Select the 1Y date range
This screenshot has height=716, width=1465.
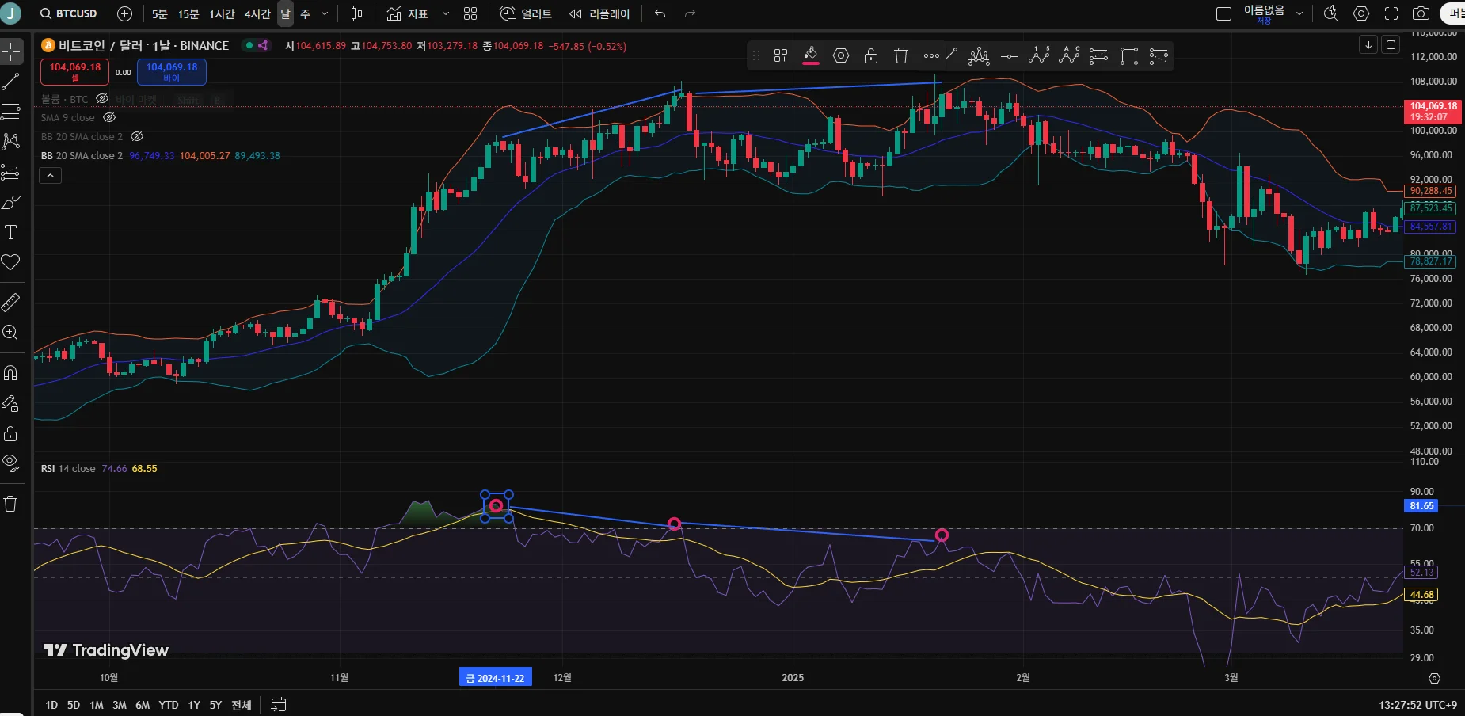pos(194,705)
